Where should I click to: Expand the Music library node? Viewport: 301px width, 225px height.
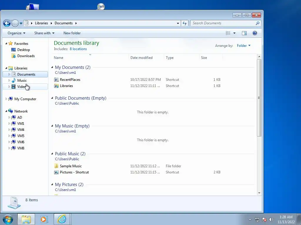pos(9,81)
